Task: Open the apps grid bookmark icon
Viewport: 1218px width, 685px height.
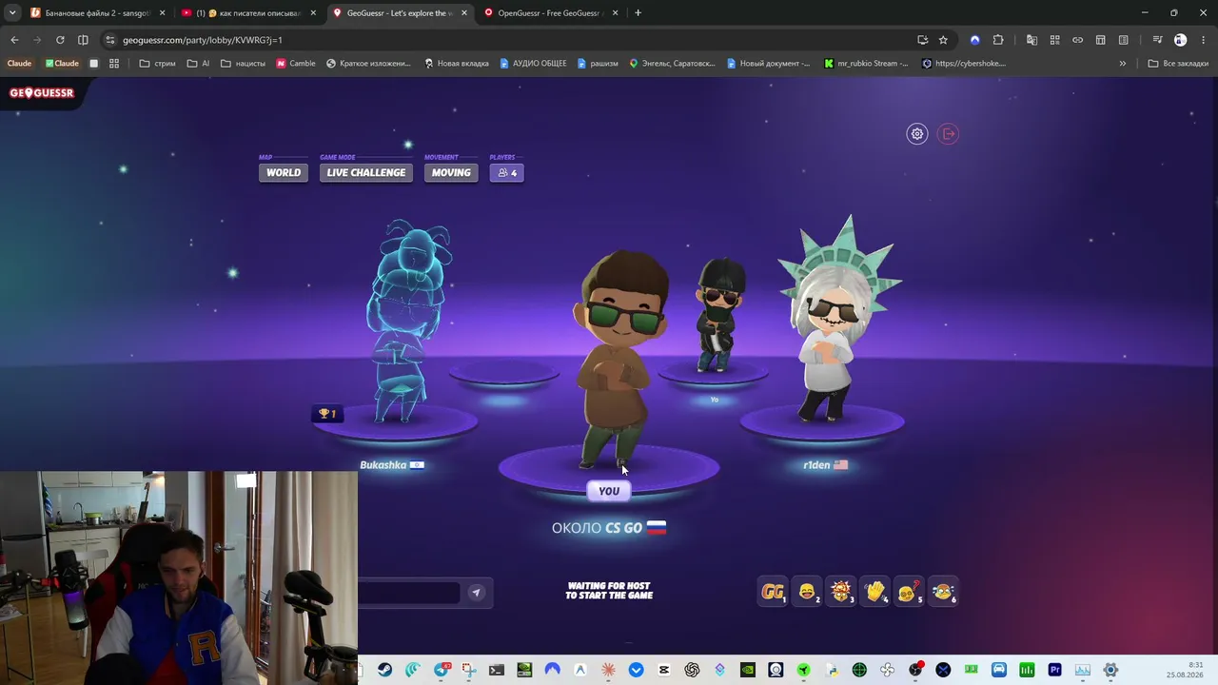Action: pyautogui.click(x=114, y=64)
